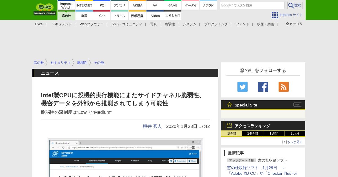The image size is (338, 177).
Task: Open the GAME site tab
Action: click(173, 5)
